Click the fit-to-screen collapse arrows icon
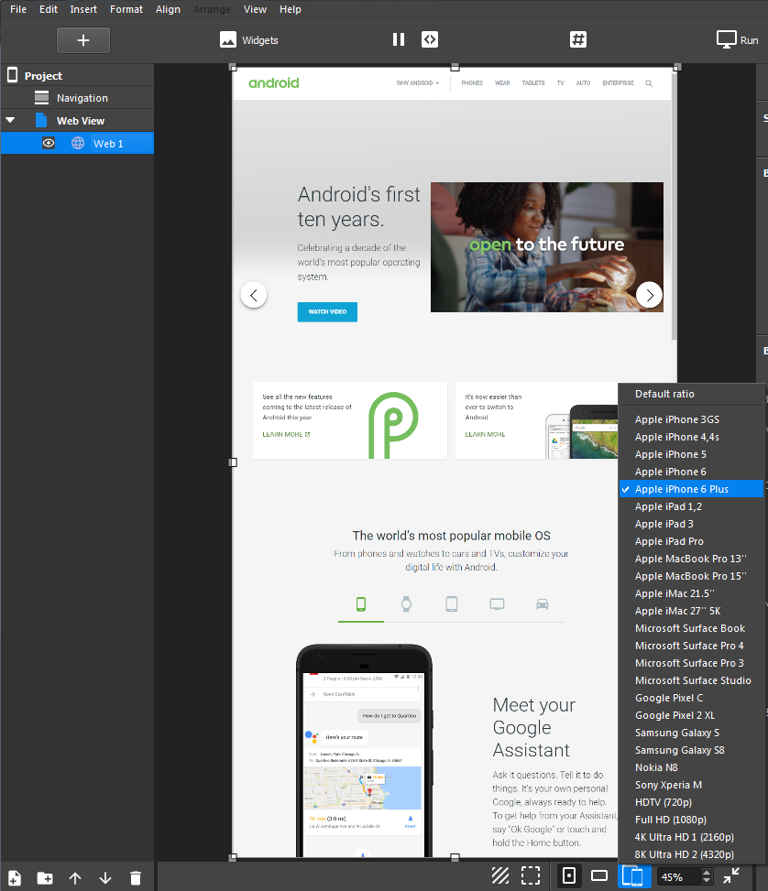 click(x=731, y=875)
